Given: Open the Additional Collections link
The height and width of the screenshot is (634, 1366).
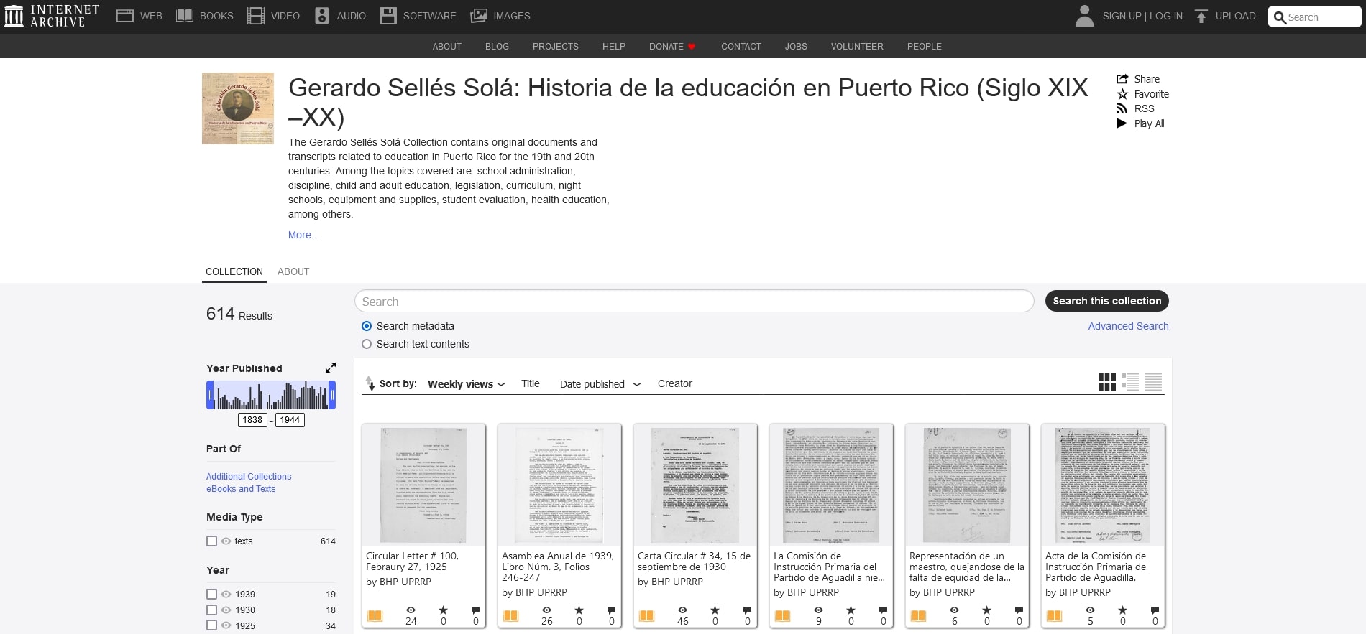Looking at the screenshot, I should pyautogui.click(x=249, y=477).
